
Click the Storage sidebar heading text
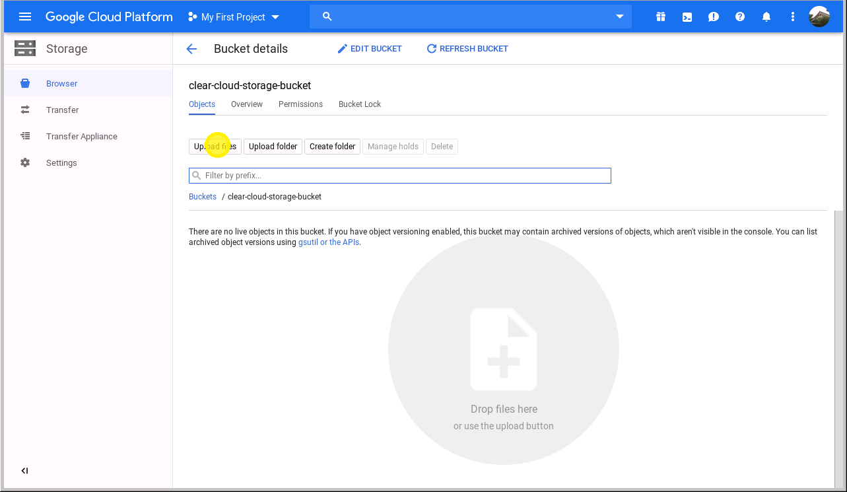[x=67, y=48]
